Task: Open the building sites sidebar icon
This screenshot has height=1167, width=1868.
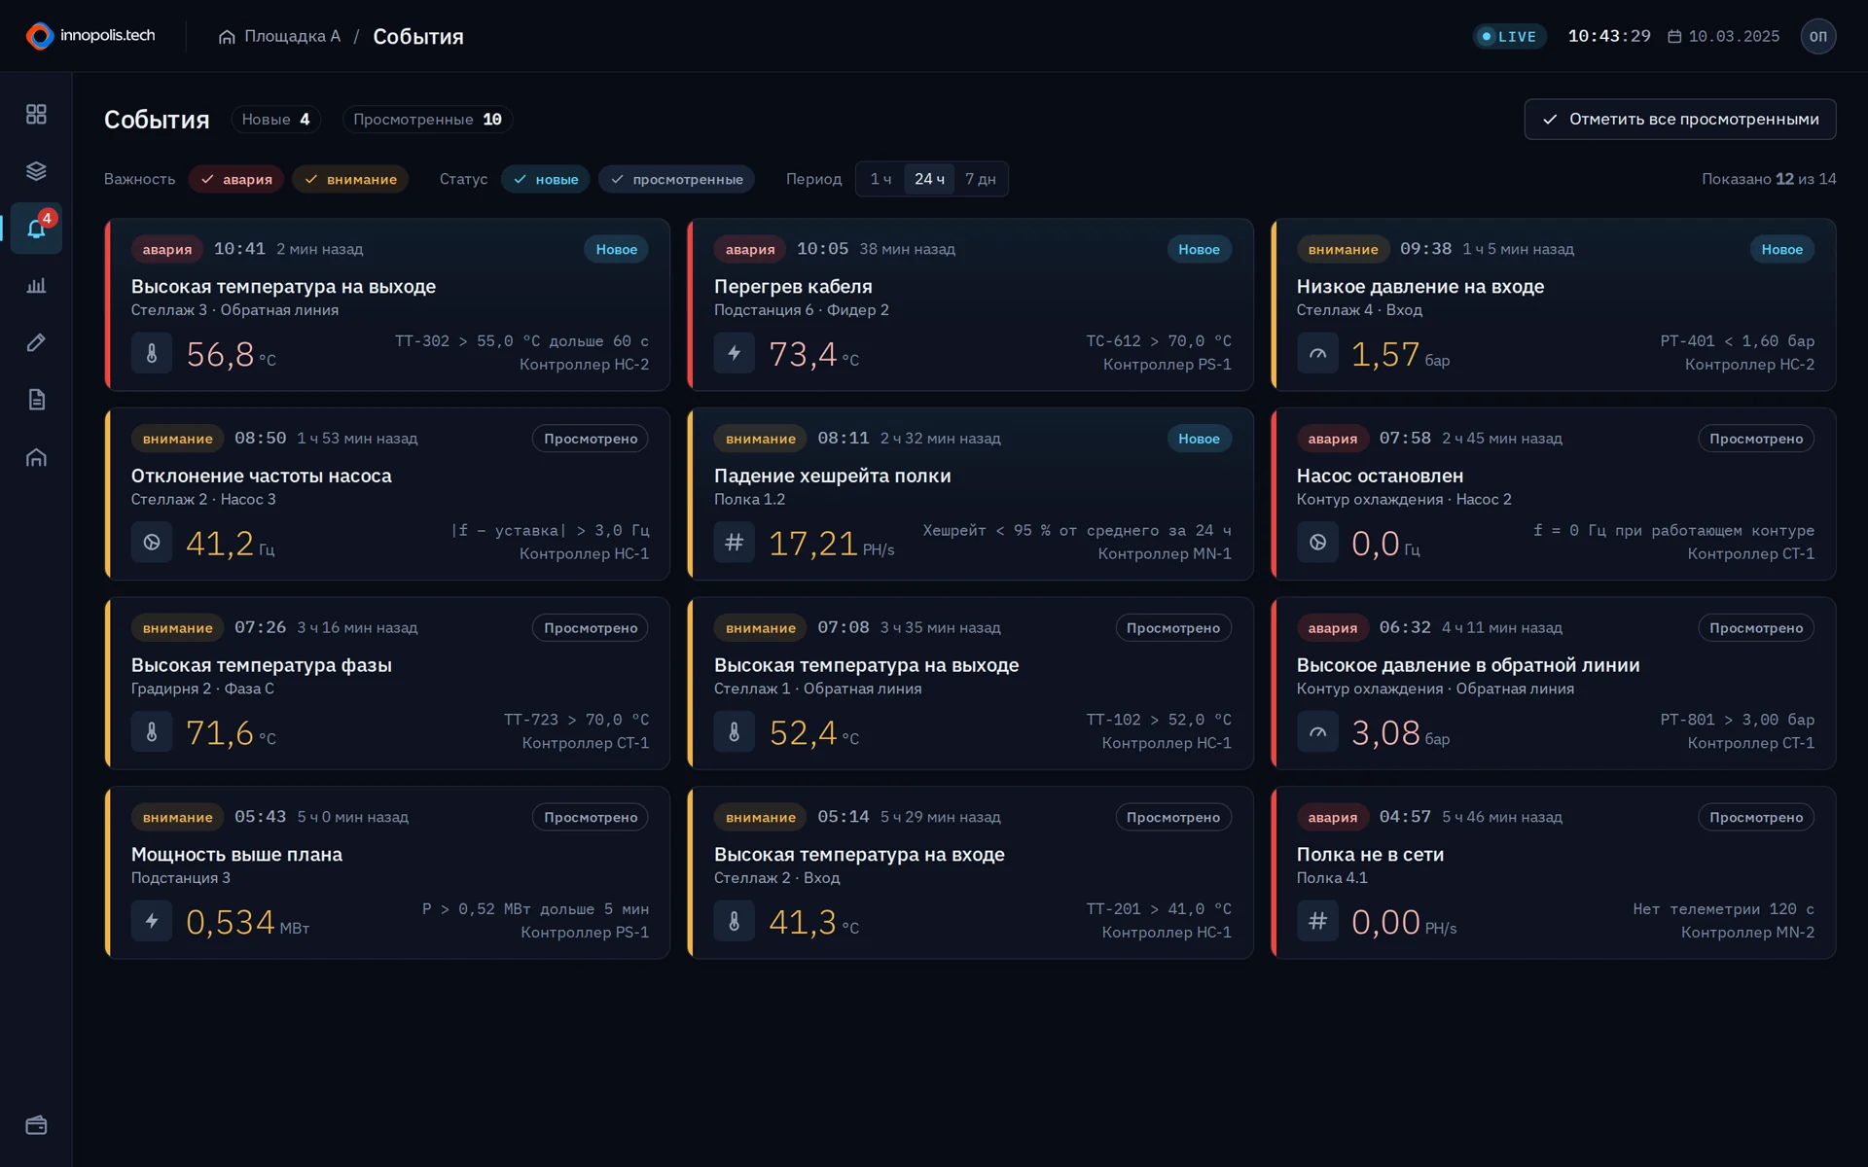Action: click(x=36, y=457)
